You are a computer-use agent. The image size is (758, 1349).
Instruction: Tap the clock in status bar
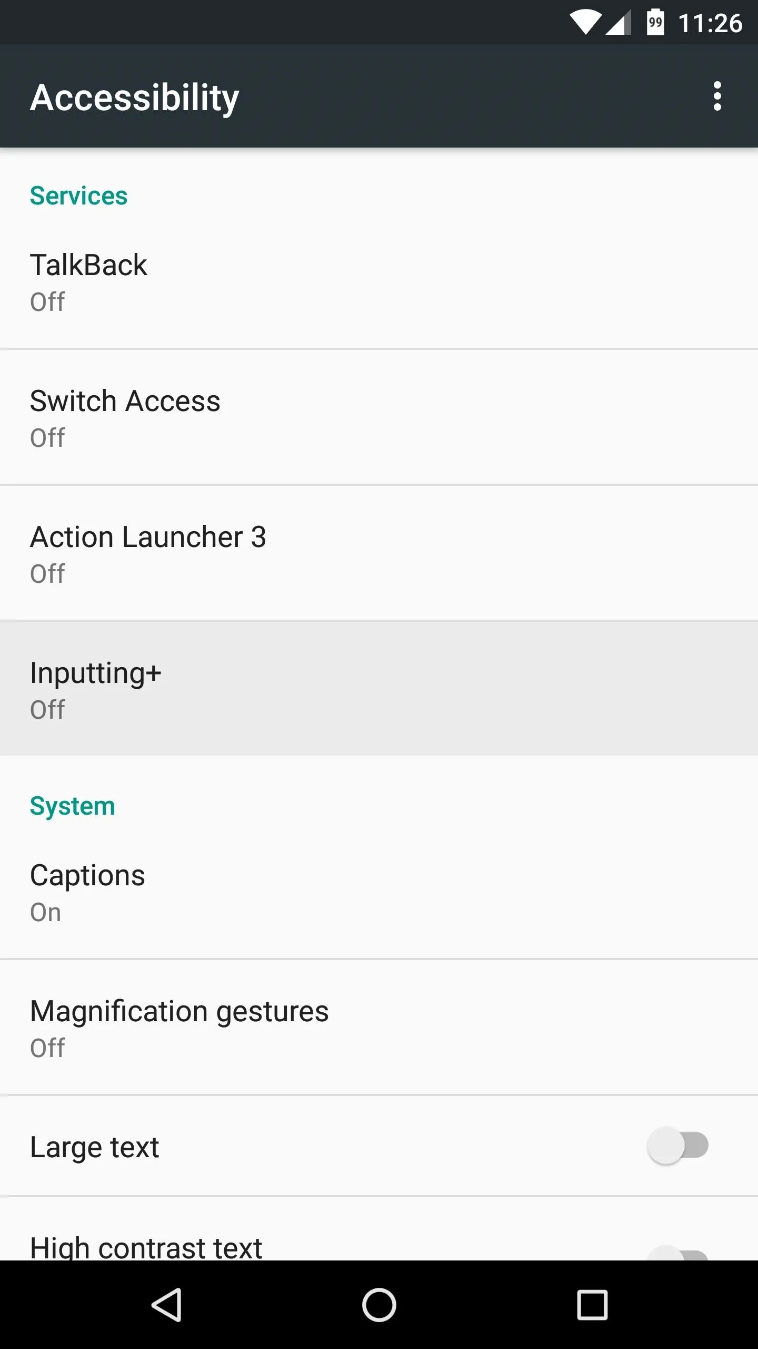click(x=710, y=23)
